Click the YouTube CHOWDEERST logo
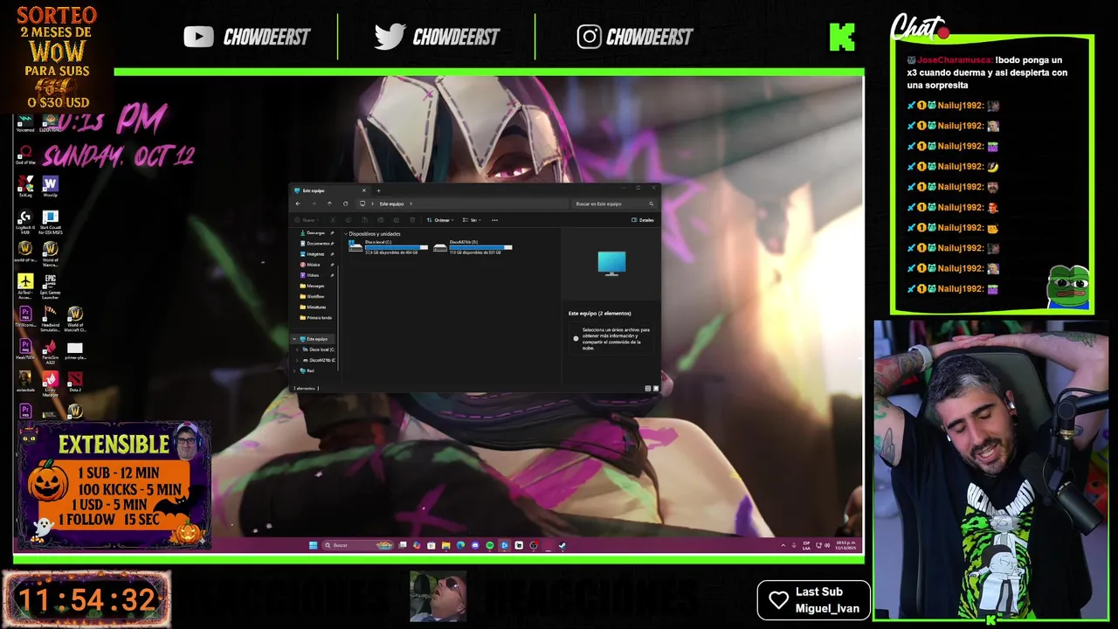 [247, 37]
